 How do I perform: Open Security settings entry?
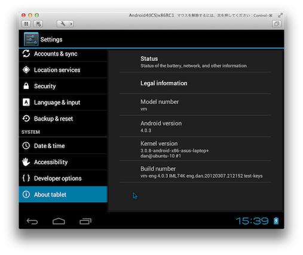pos(63,86)
